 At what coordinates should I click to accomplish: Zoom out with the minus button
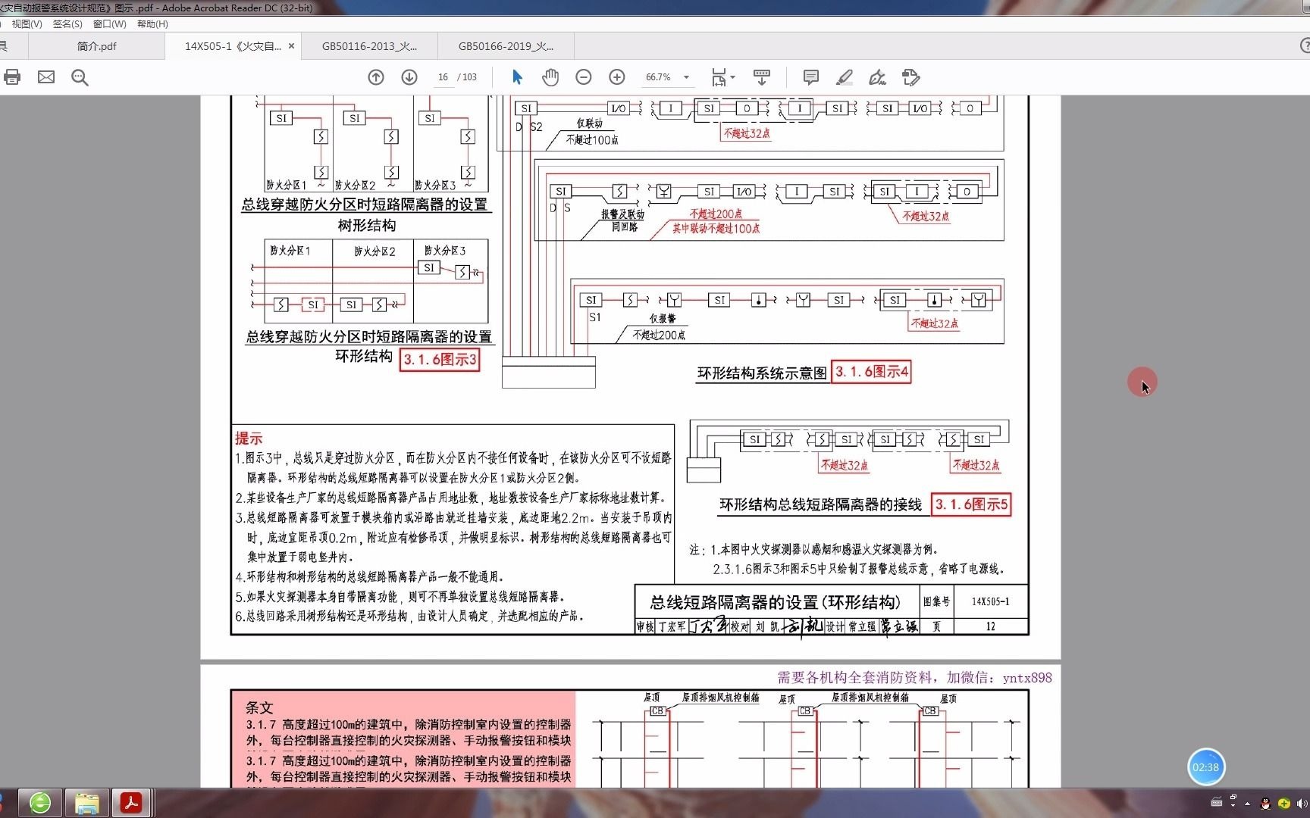(584, 77)
